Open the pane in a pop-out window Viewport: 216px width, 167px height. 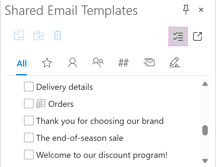(x=197, y=36)
